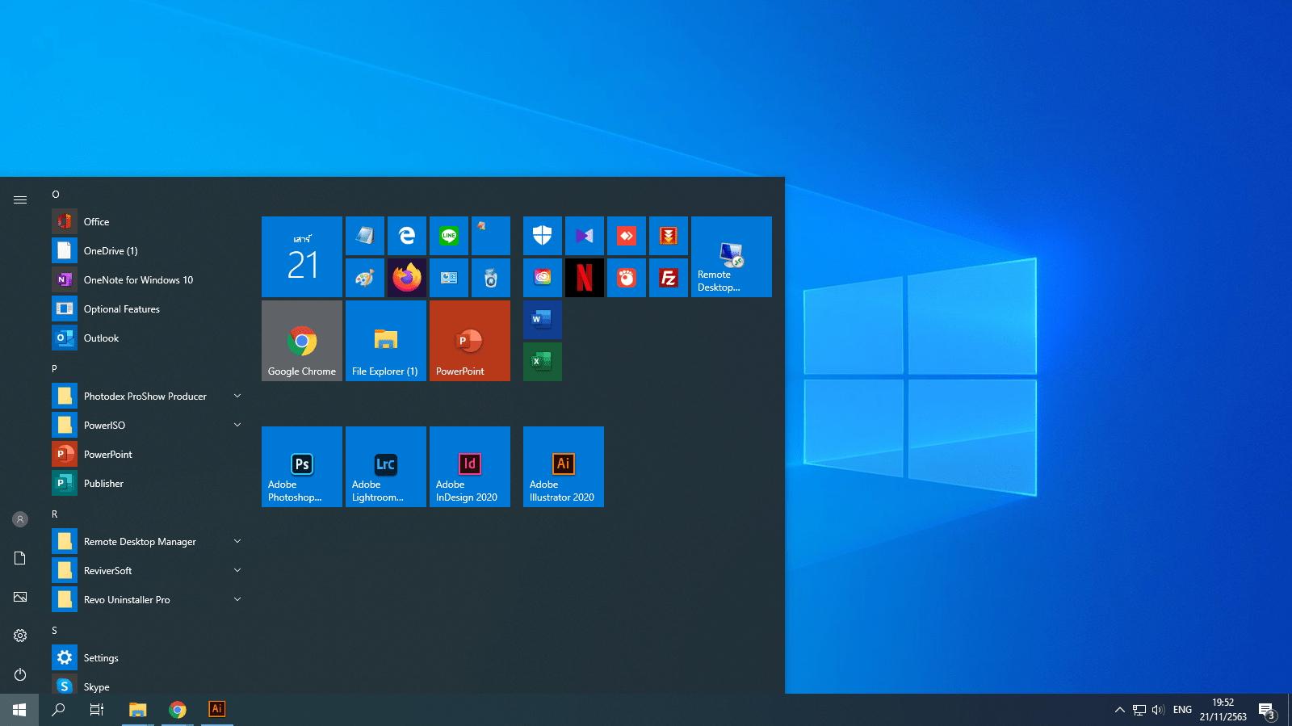Image resolution: width=1292 pixels, height=726 pixels.
Task: Open Optional Features in app list
Action: tap(149, 308)
